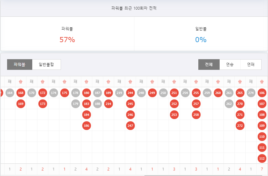Image resolution: width=268 pixels, height=176 pixels.
Task: Select the 연승 filter button
Action: coord(230,64)
